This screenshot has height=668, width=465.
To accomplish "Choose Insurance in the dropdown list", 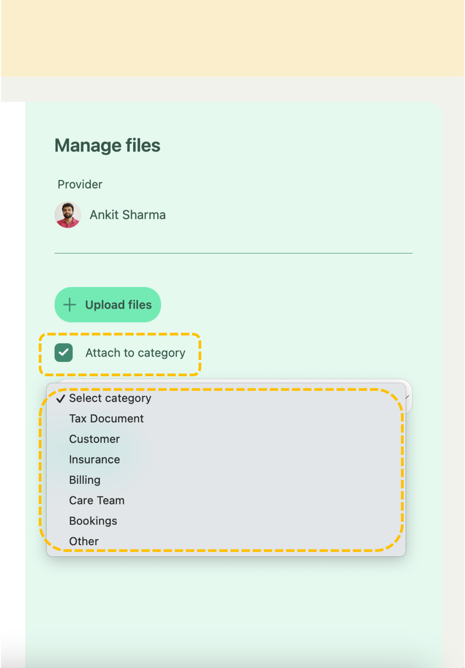I will tap(226, 460).
